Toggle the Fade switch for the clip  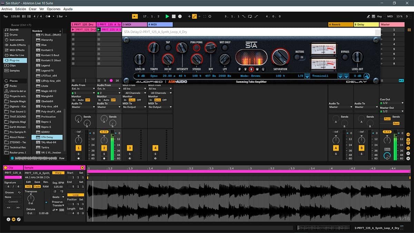point(37,186)
